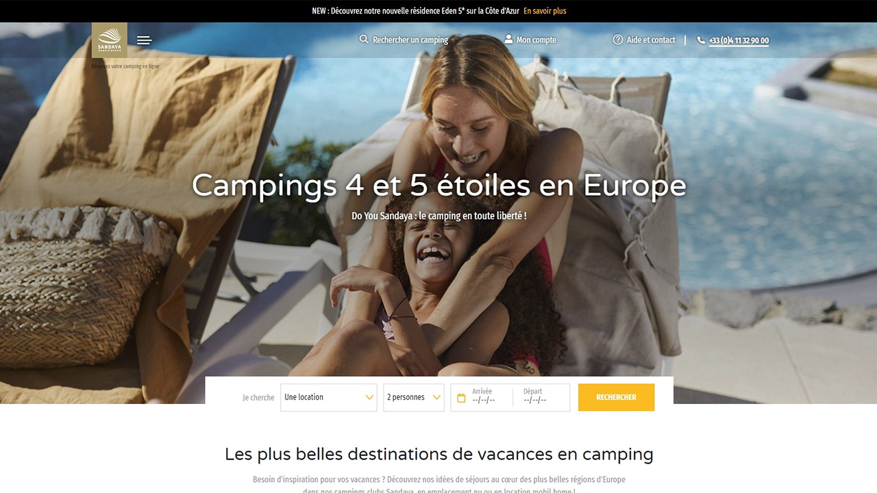877x493 pixels.
Task: Open 'Aide et contact' link
Action: tap(651, 40)
